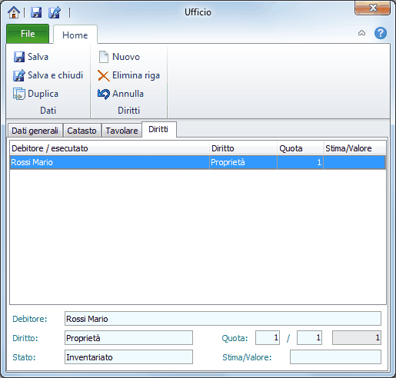The height and width of the screenshot is (378, 396).
Task: Create a new right with Nuovo
Action: [x=119, y=57]
